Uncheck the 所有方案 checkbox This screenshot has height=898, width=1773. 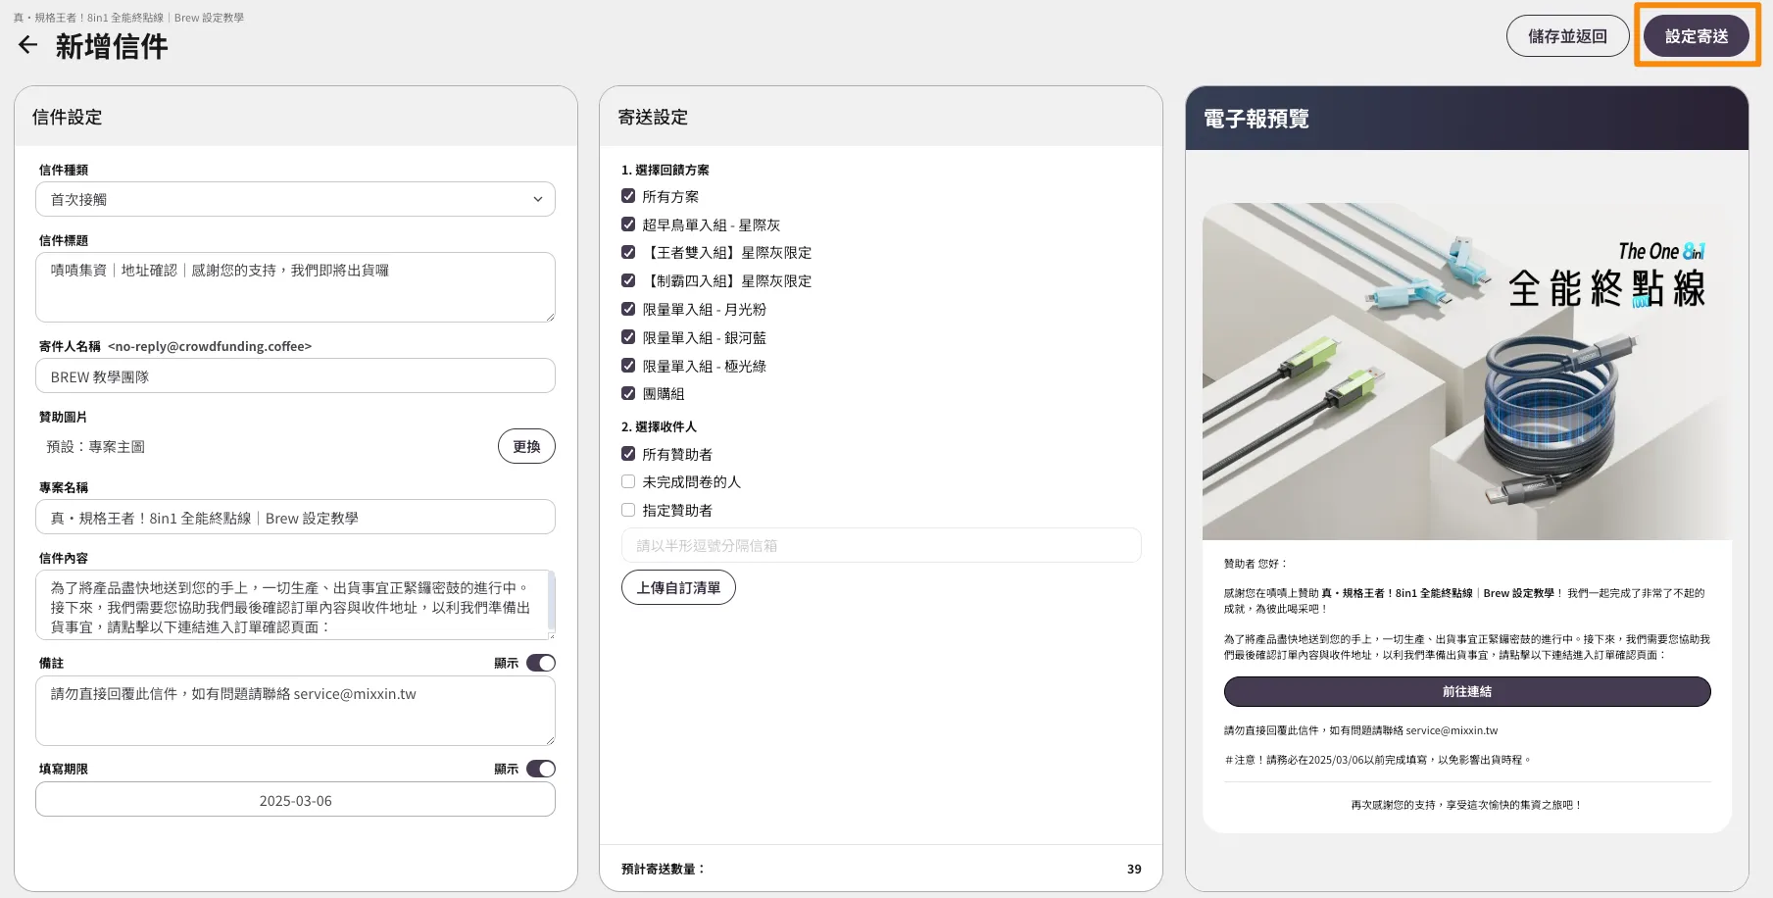point(628,196)
